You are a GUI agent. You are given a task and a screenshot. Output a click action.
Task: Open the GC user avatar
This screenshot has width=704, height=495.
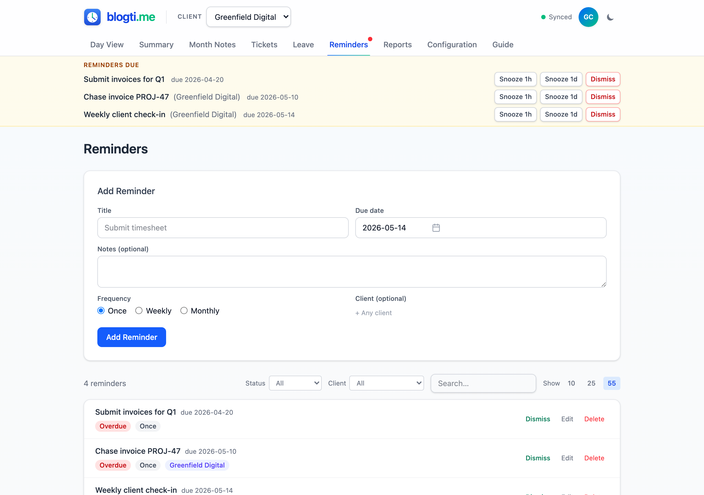(588, 17)
